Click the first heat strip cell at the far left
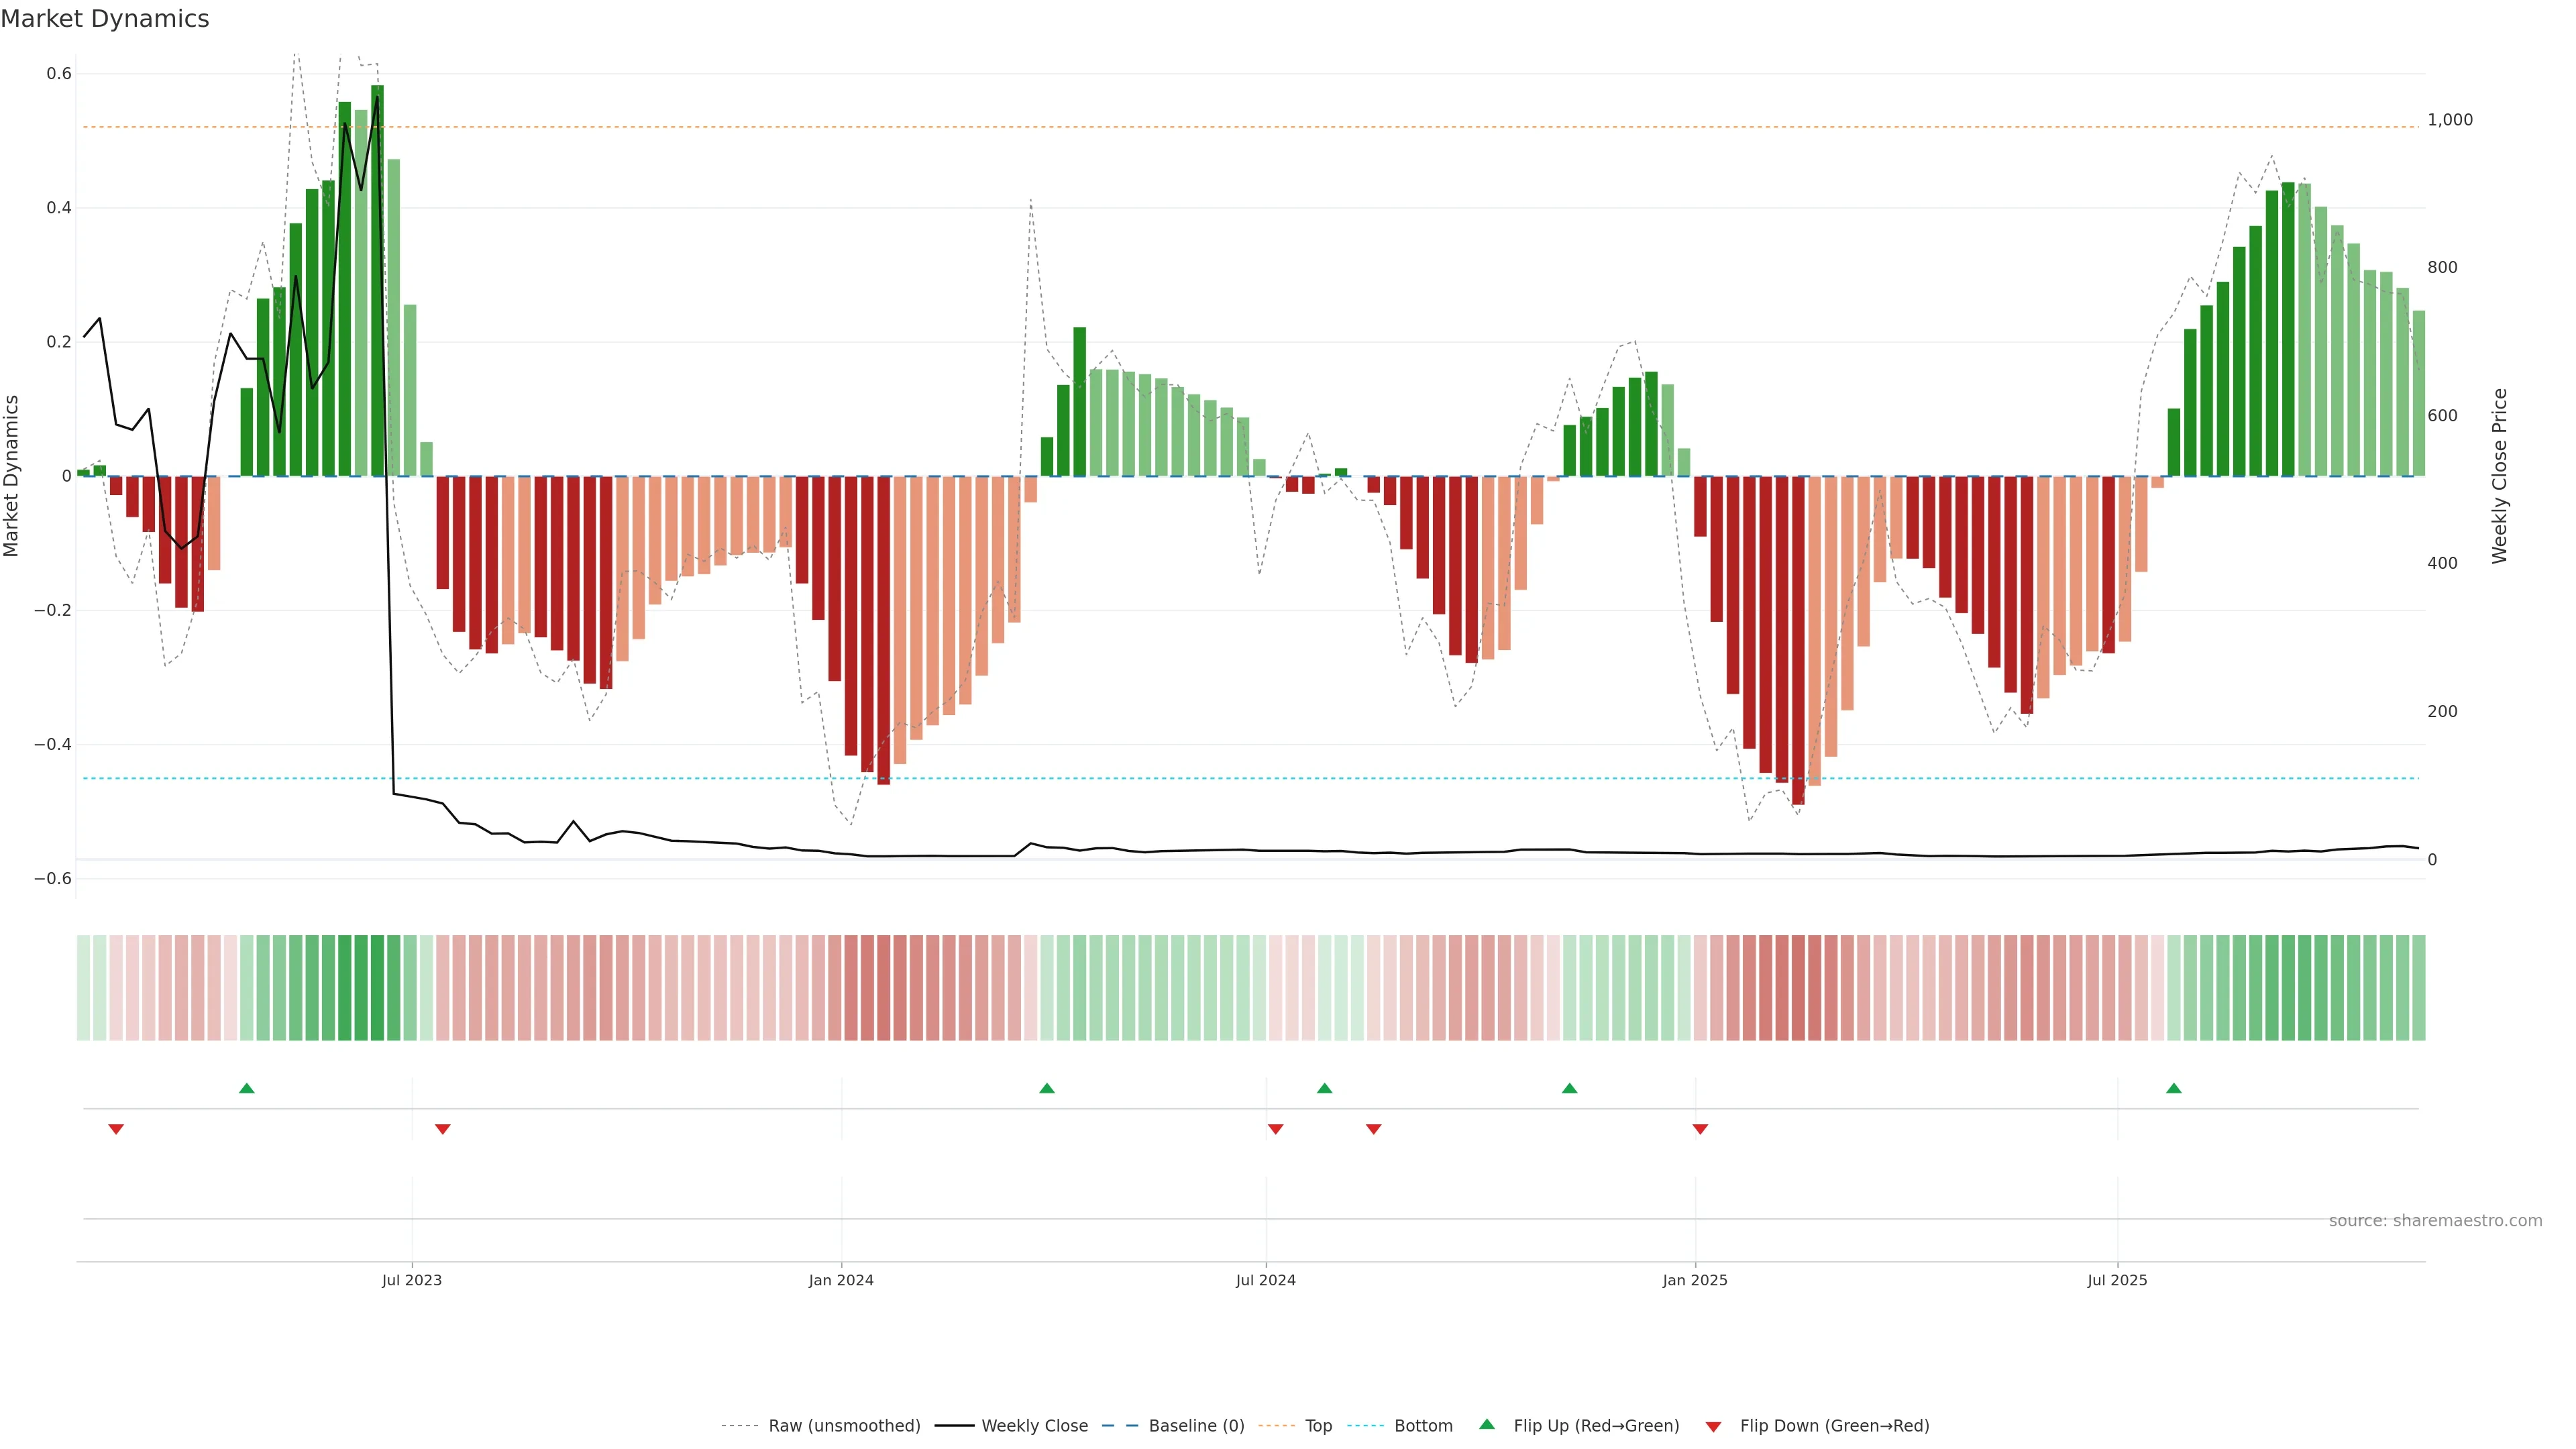This screenshot has height=1449, width=2576. [x=83, y=988]
